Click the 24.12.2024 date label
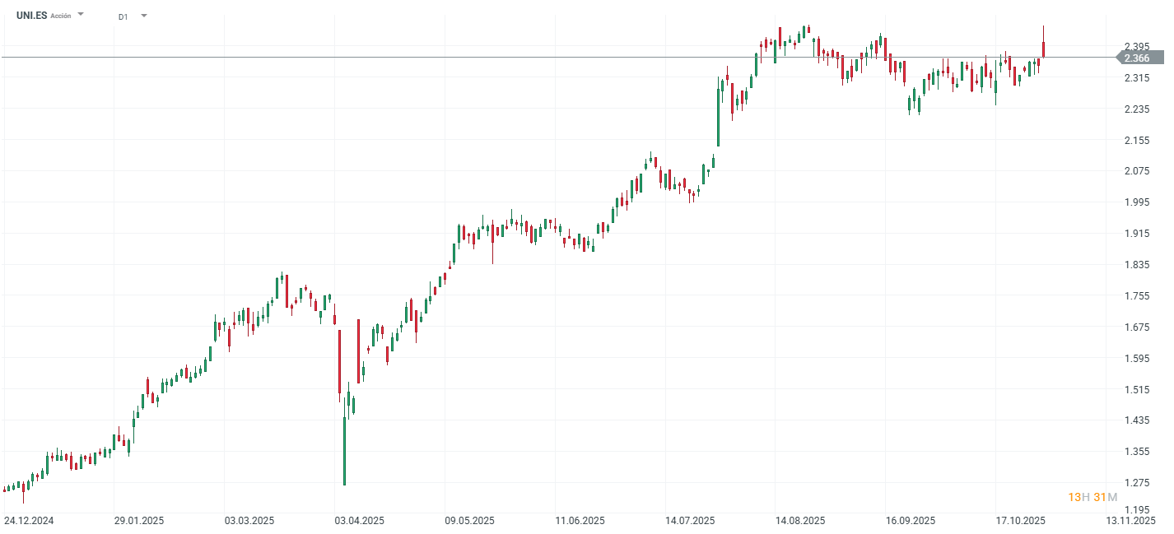 pyautogui.click(x=28, y=521)
